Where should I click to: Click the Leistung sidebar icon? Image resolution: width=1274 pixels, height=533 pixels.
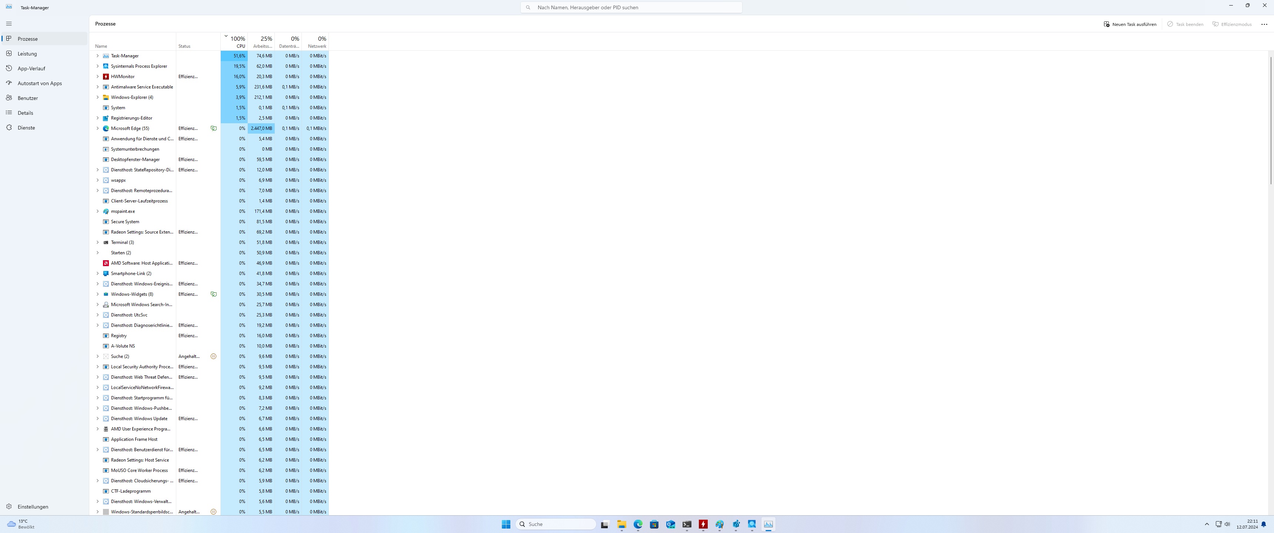click(9, 53)
